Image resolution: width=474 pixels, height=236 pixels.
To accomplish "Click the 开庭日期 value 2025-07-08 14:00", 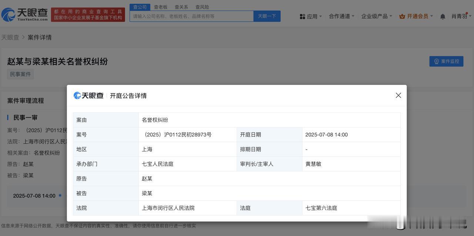I will 327,135.
